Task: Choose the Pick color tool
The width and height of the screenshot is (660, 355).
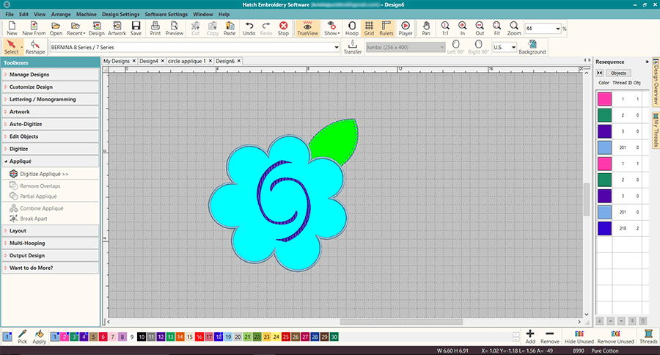Action: pyautogui.click(x=23, y=337)
